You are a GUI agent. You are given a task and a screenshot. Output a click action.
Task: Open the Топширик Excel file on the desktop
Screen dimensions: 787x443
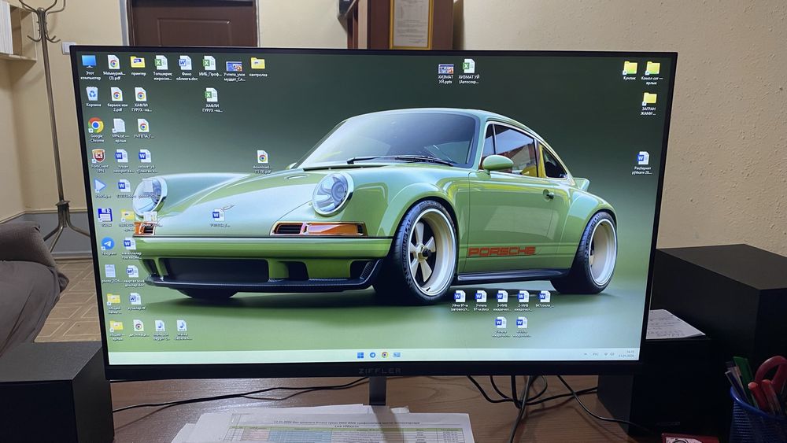coord(161,68)
